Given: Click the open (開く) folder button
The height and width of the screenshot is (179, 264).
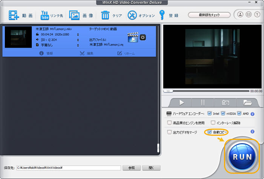Looking at the screenshot, I should 151,168.
